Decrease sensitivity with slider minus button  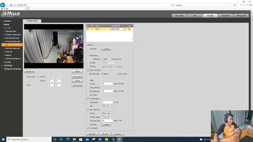pyautogui.click(x=103, y=67)
